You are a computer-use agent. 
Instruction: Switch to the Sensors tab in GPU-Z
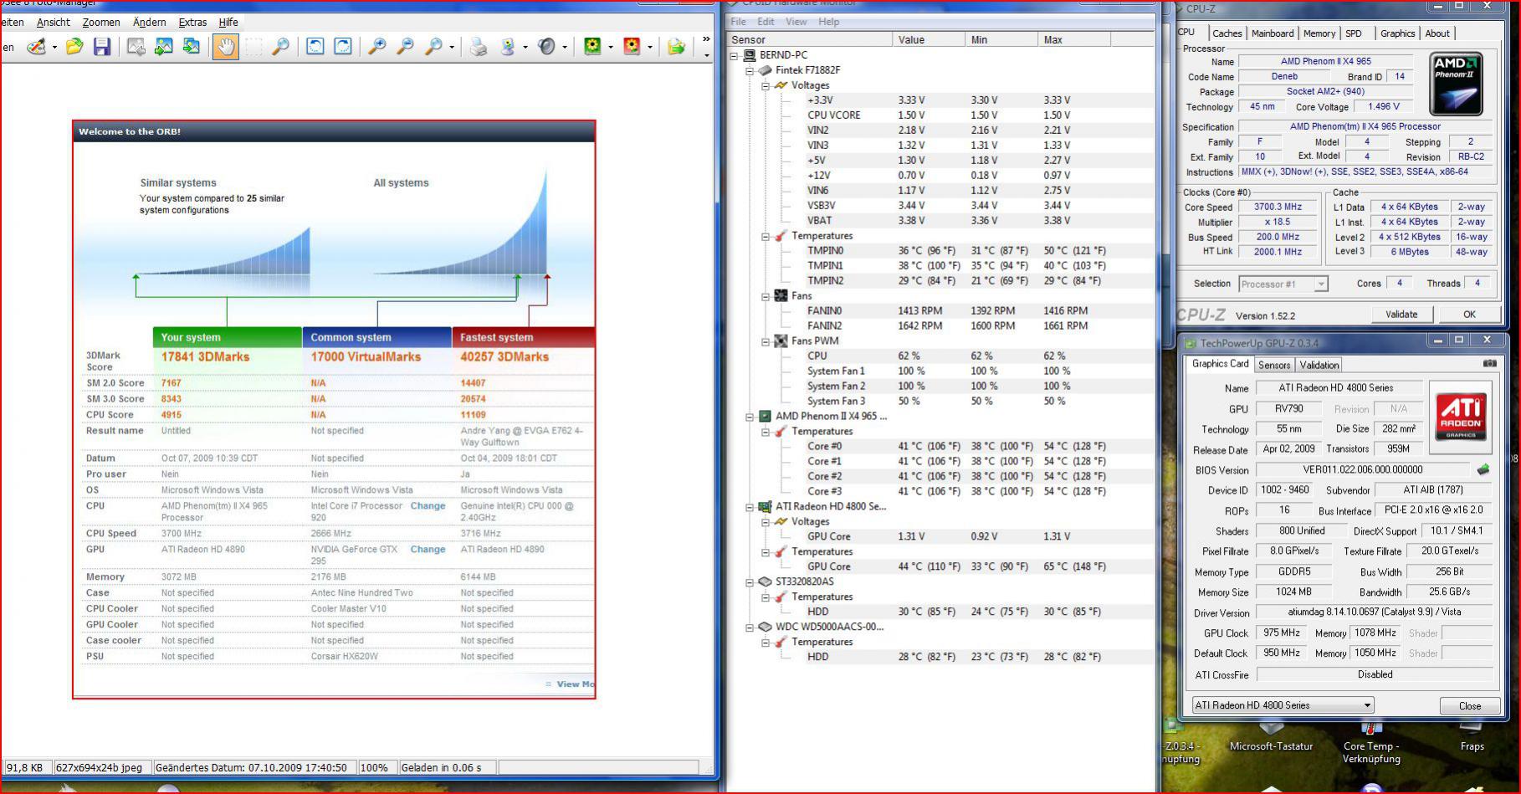tap(1274, 365)
